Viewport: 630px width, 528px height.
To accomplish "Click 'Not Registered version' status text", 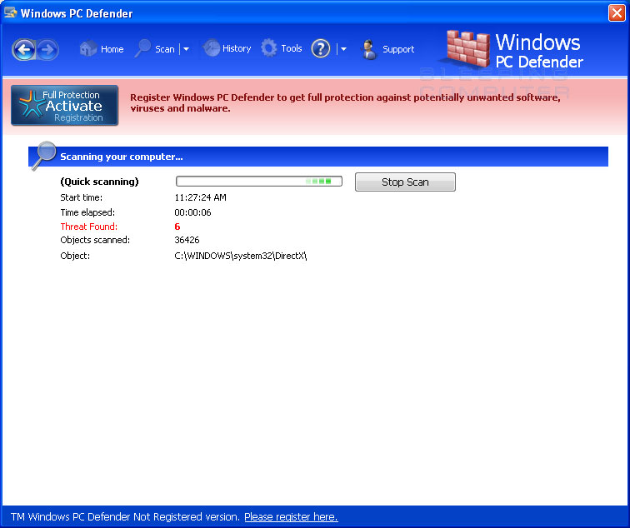I will pos(187,517).
